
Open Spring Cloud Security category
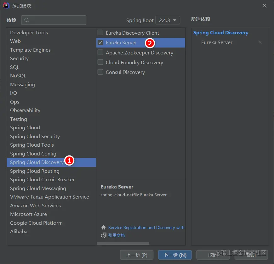click(51, 136)
